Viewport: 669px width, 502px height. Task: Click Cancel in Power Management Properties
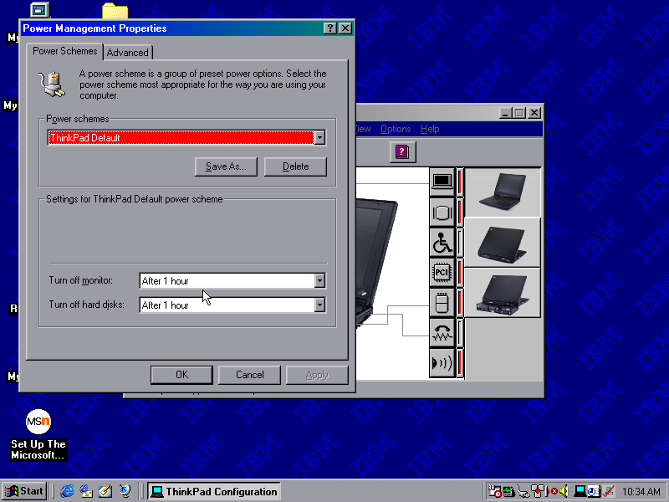(249, 375)
